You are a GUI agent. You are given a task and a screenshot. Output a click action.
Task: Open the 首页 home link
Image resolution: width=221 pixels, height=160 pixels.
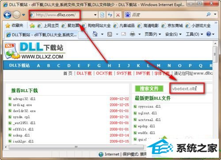(68, 73)
